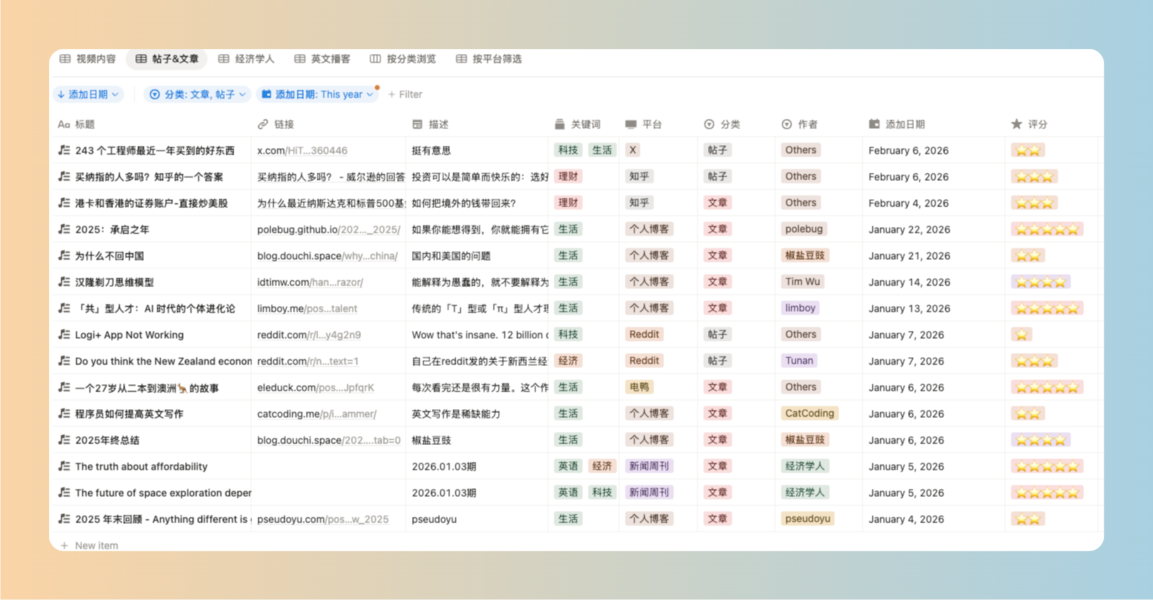Expand the 分类: 文章, 帖子 filter
The height and width of the screenshot is (600, 1153).
coord(197,95)
